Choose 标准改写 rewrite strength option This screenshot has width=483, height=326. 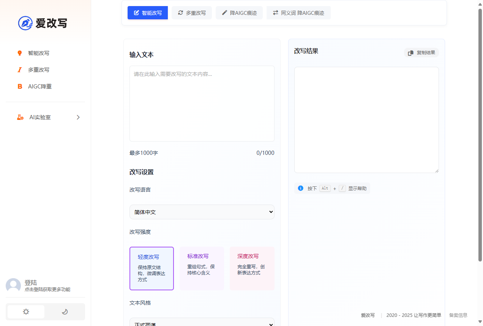202,268
